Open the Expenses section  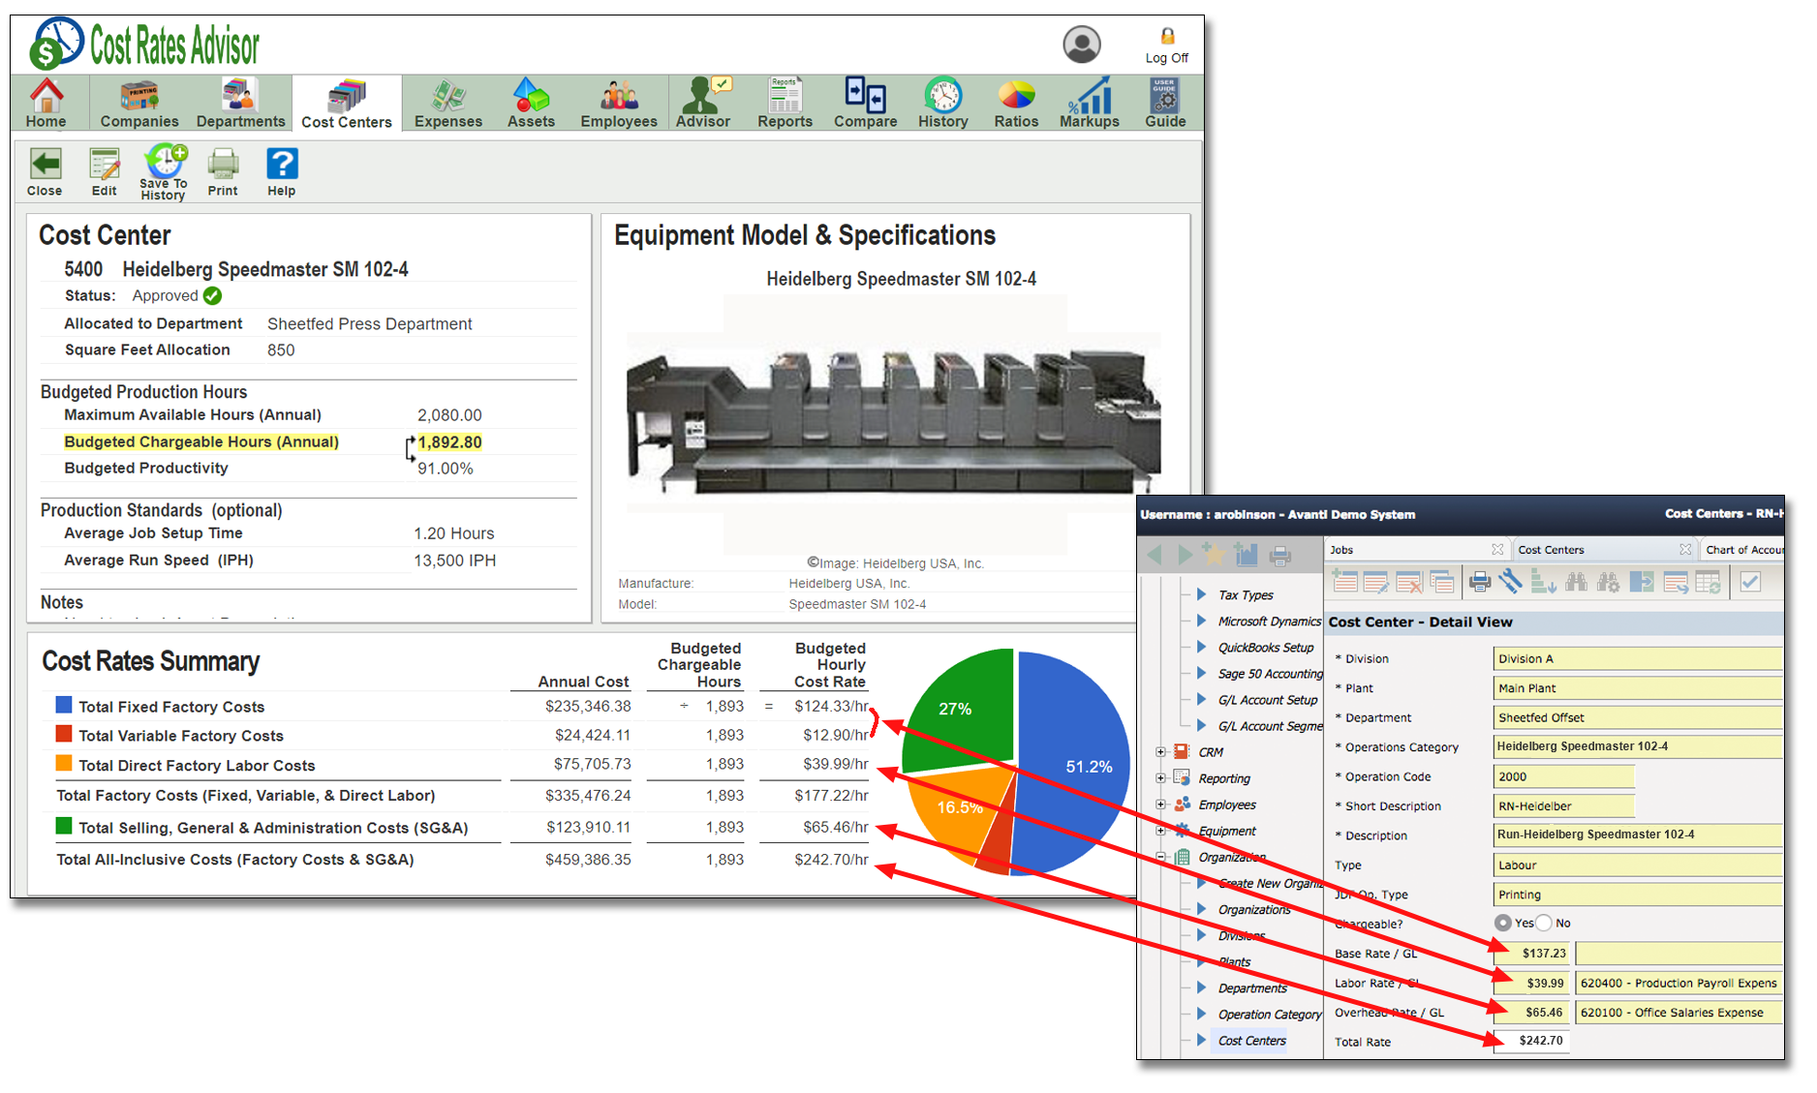(447, 104)
